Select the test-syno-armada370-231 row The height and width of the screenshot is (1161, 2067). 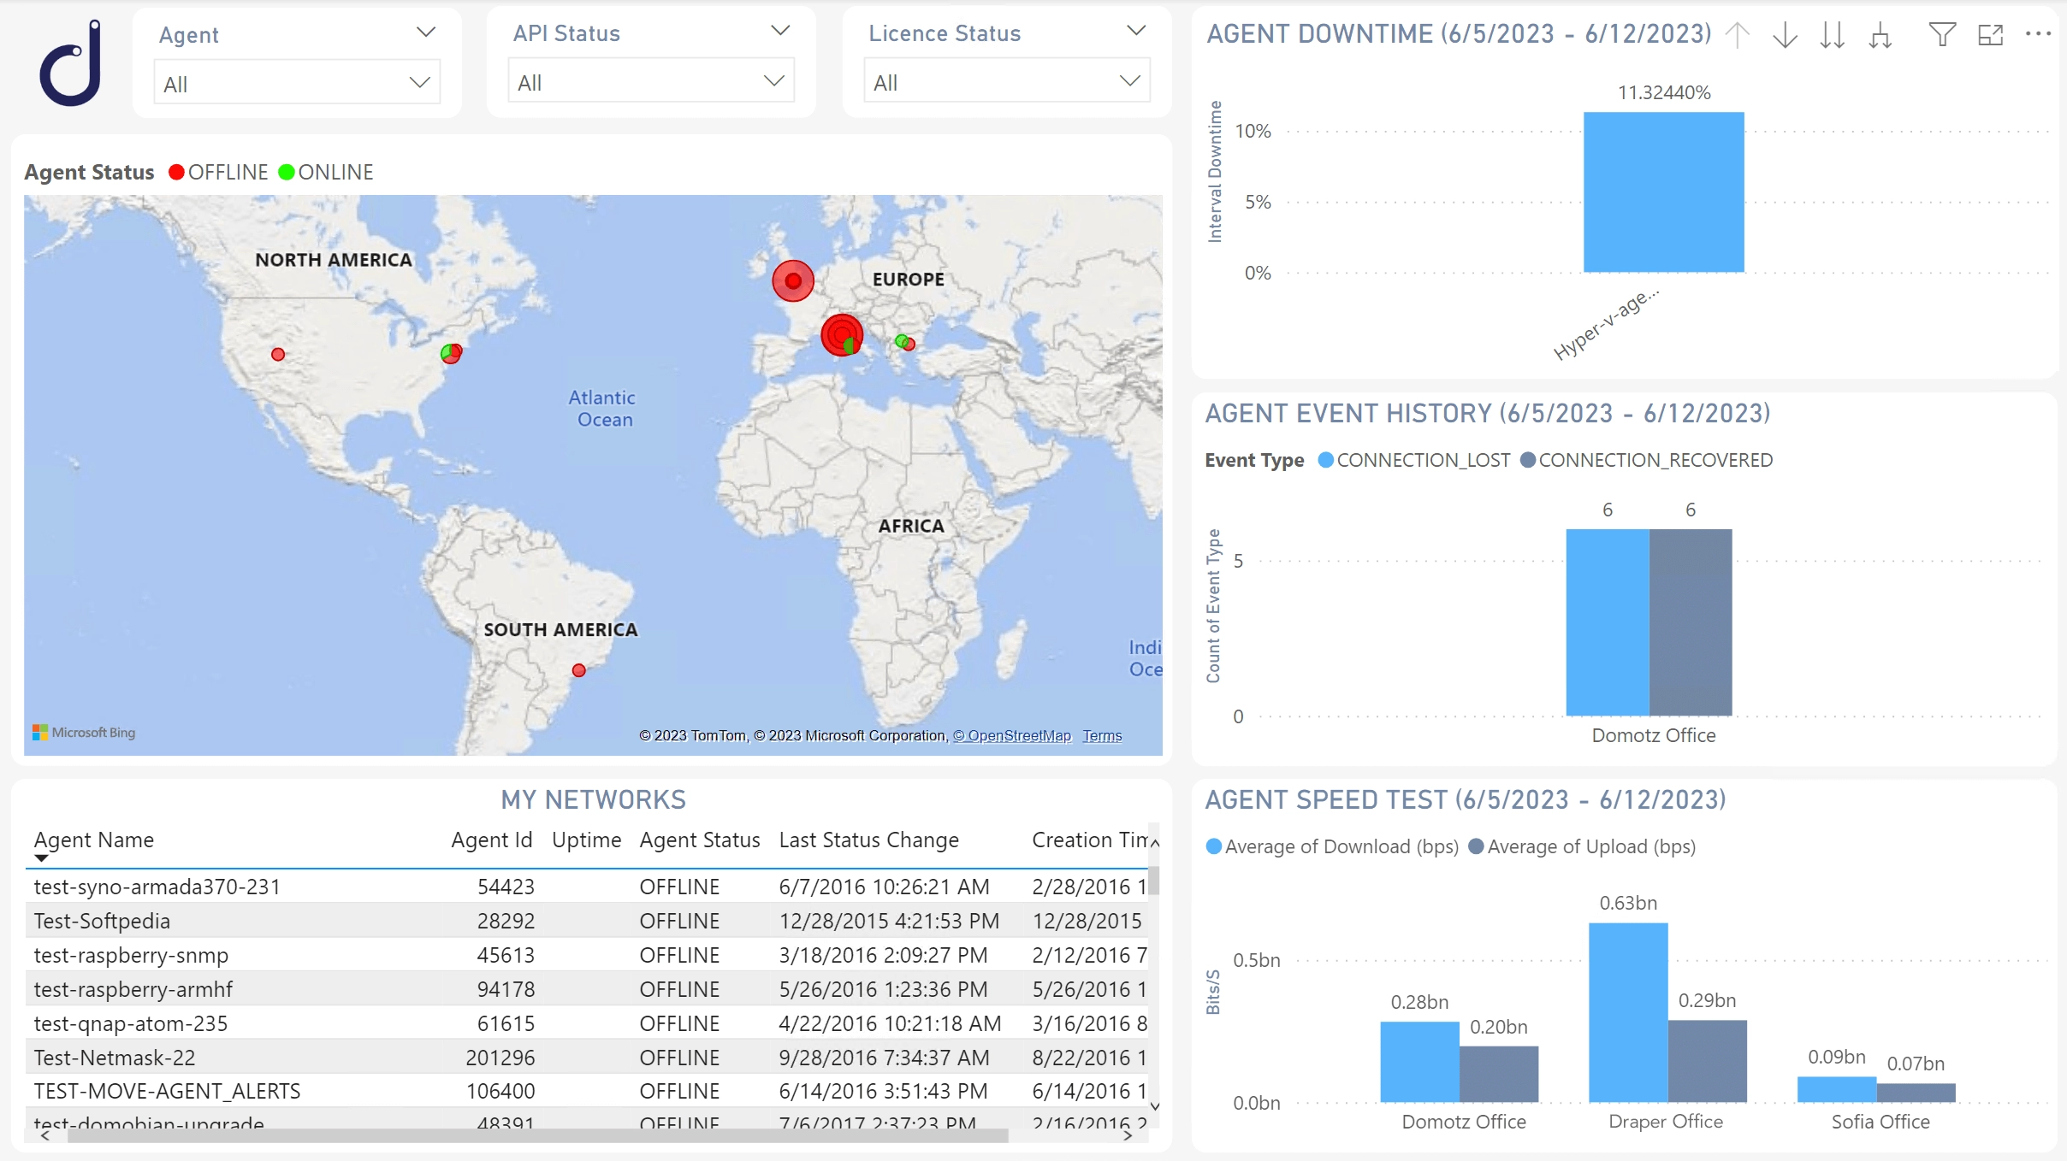pyautogui.click(x=586, y=887)
